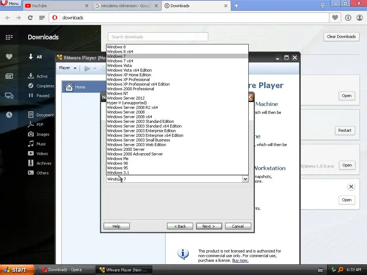Open sidebar news icon

[9, 76]
